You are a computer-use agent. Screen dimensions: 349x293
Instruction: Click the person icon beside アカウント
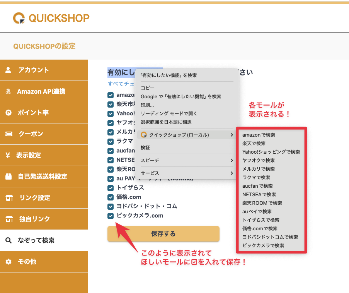click(x=9, y=70)
